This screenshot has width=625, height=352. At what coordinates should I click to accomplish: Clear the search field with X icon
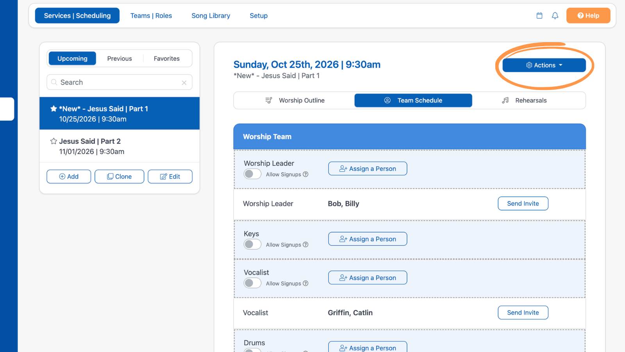tap(184, 83)
